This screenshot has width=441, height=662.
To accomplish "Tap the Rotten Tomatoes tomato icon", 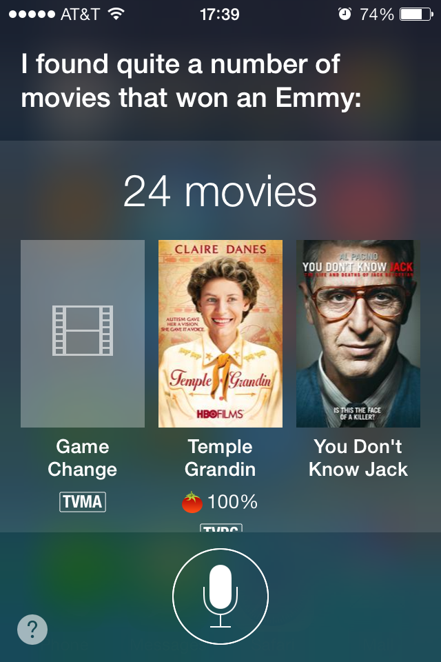I will [192, 502].
